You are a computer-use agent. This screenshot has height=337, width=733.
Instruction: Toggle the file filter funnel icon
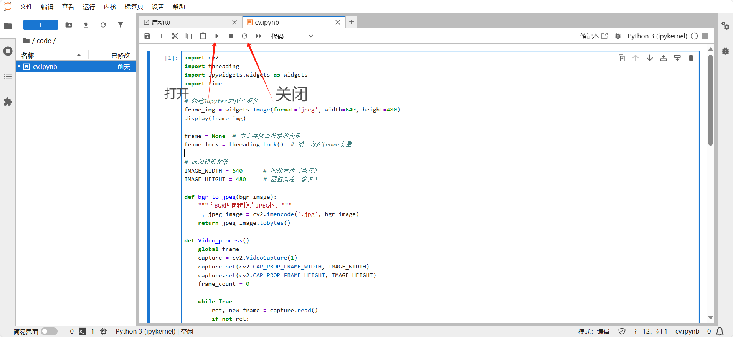tap(121, 25)
